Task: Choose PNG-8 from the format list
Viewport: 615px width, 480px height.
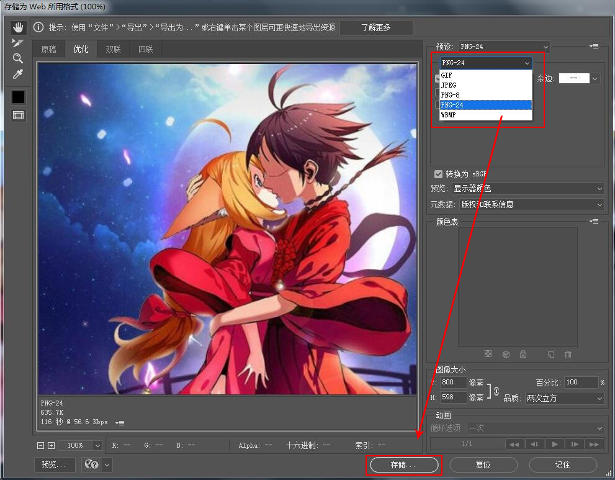Action: [x=486, y=95]
